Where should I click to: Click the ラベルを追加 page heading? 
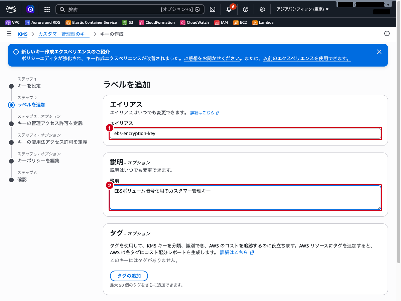(x=127, y=85)
